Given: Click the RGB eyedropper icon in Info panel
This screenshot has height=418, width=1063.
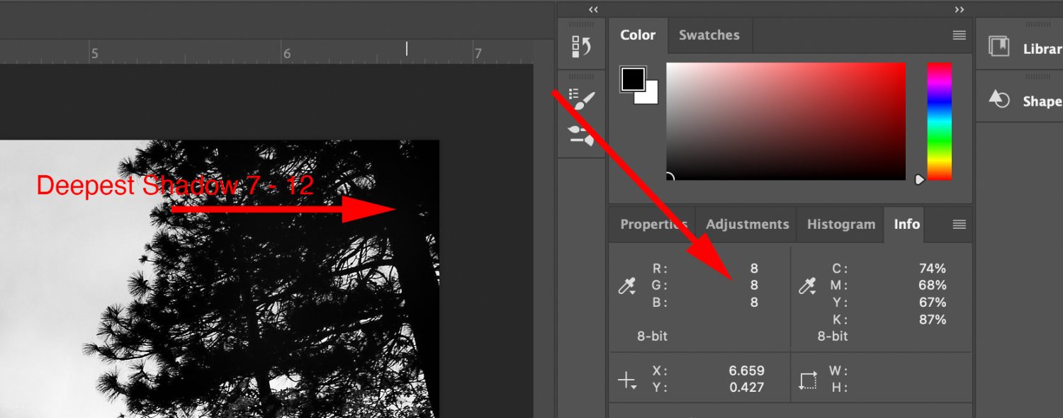Looking at the screenshot, I should point(628,285).
